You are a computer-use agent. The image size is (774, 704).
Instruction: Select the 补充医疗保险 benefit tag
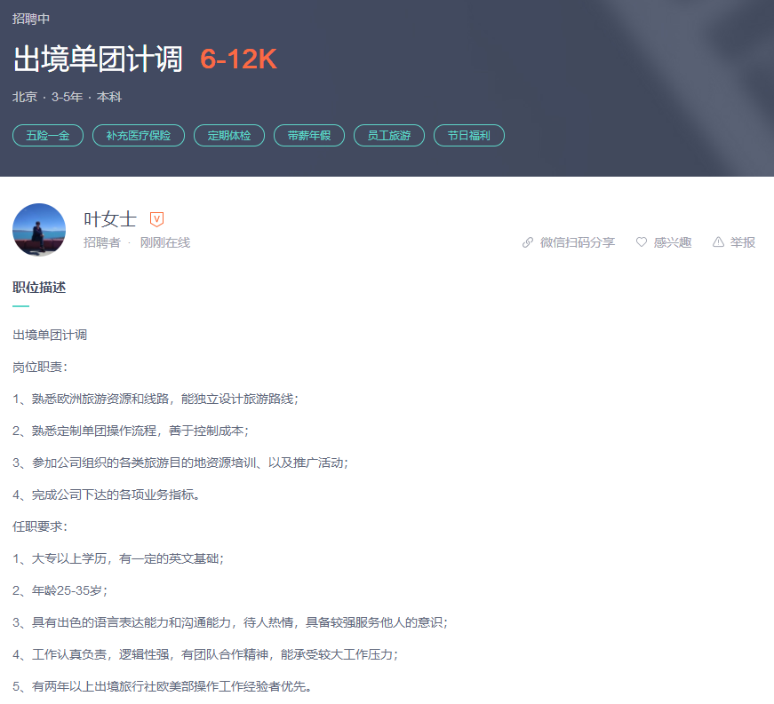click(x=139, y=136)
